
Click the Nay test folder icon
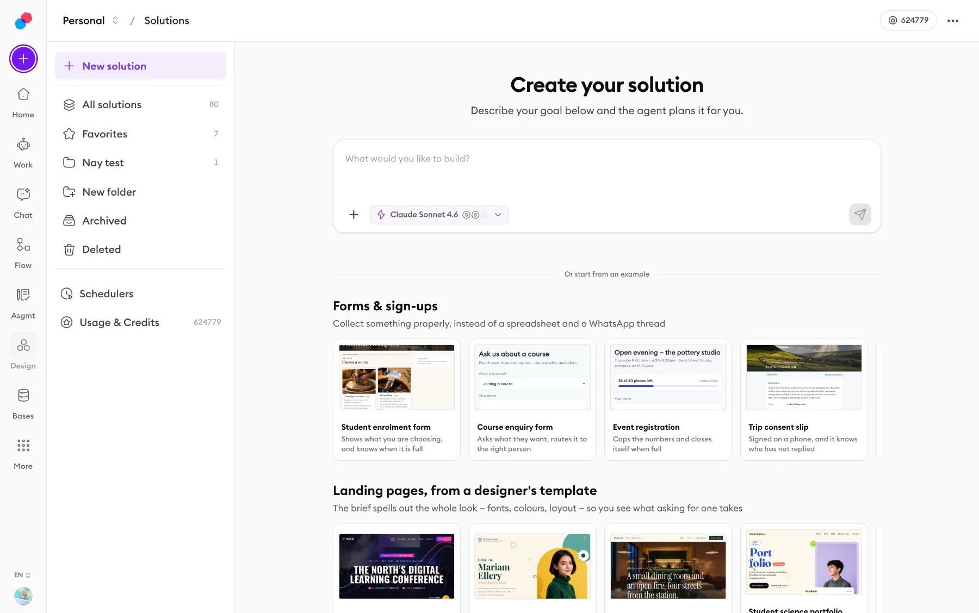69,162
